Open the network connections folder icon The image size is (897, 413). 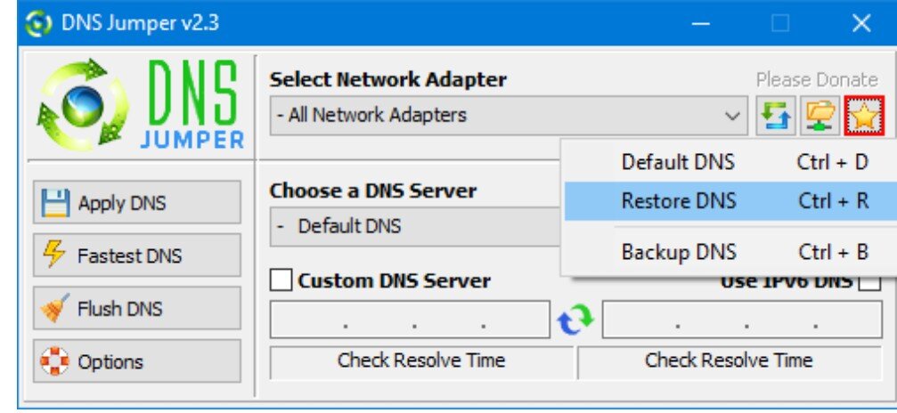point(820,116)
